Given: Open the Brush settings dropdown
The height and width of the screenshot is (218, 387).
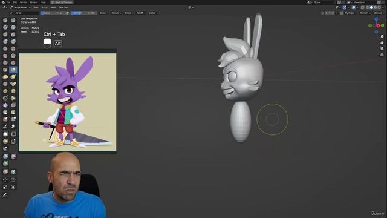Looking at the screenshot, I should coord(104,13).
